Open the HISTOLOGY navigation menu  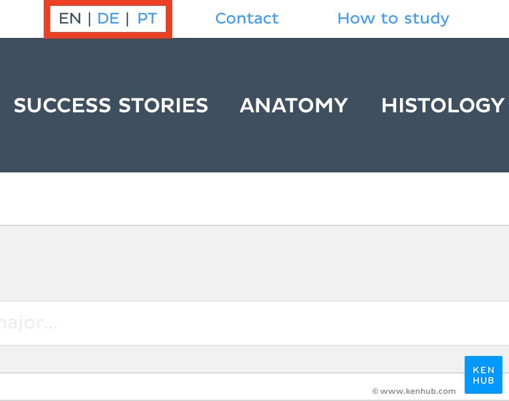442,105
